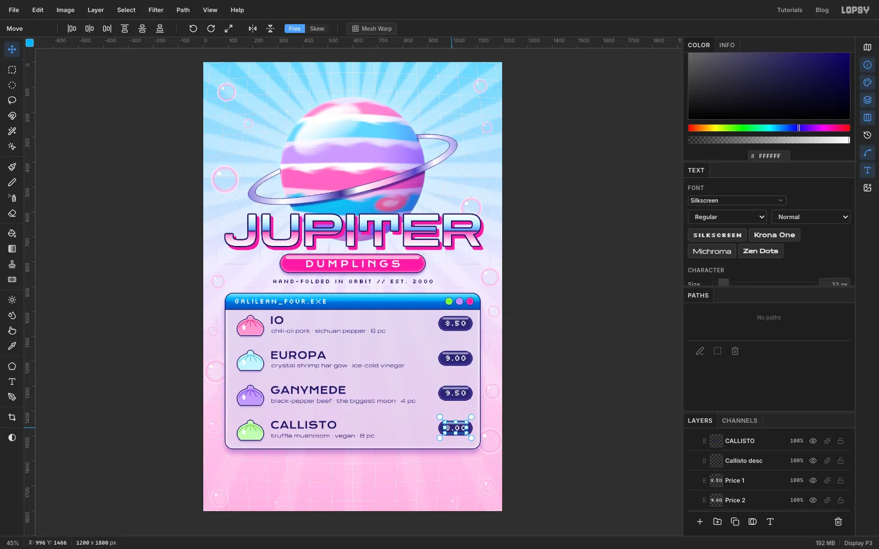The width and height of the screenshot is (879, 549).
Task: Select the Paint Bucket fill tool
Action: tap(12, 233)
